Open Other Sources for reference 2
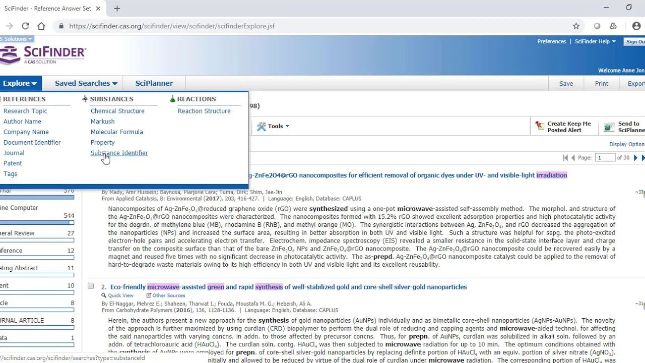Viewport: 645px width, 363px height. (166, 295)
